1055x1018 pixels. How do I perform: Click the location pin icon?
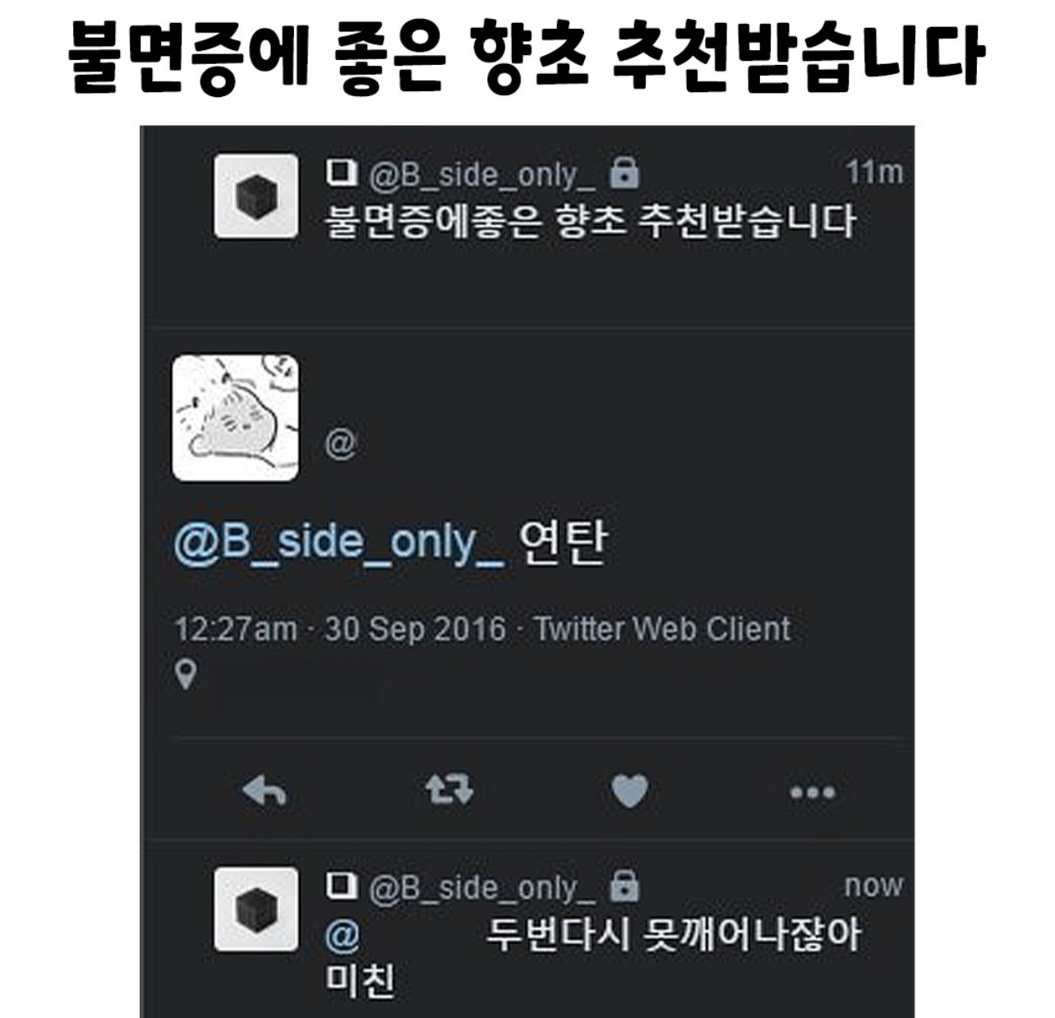pos(187,675)
